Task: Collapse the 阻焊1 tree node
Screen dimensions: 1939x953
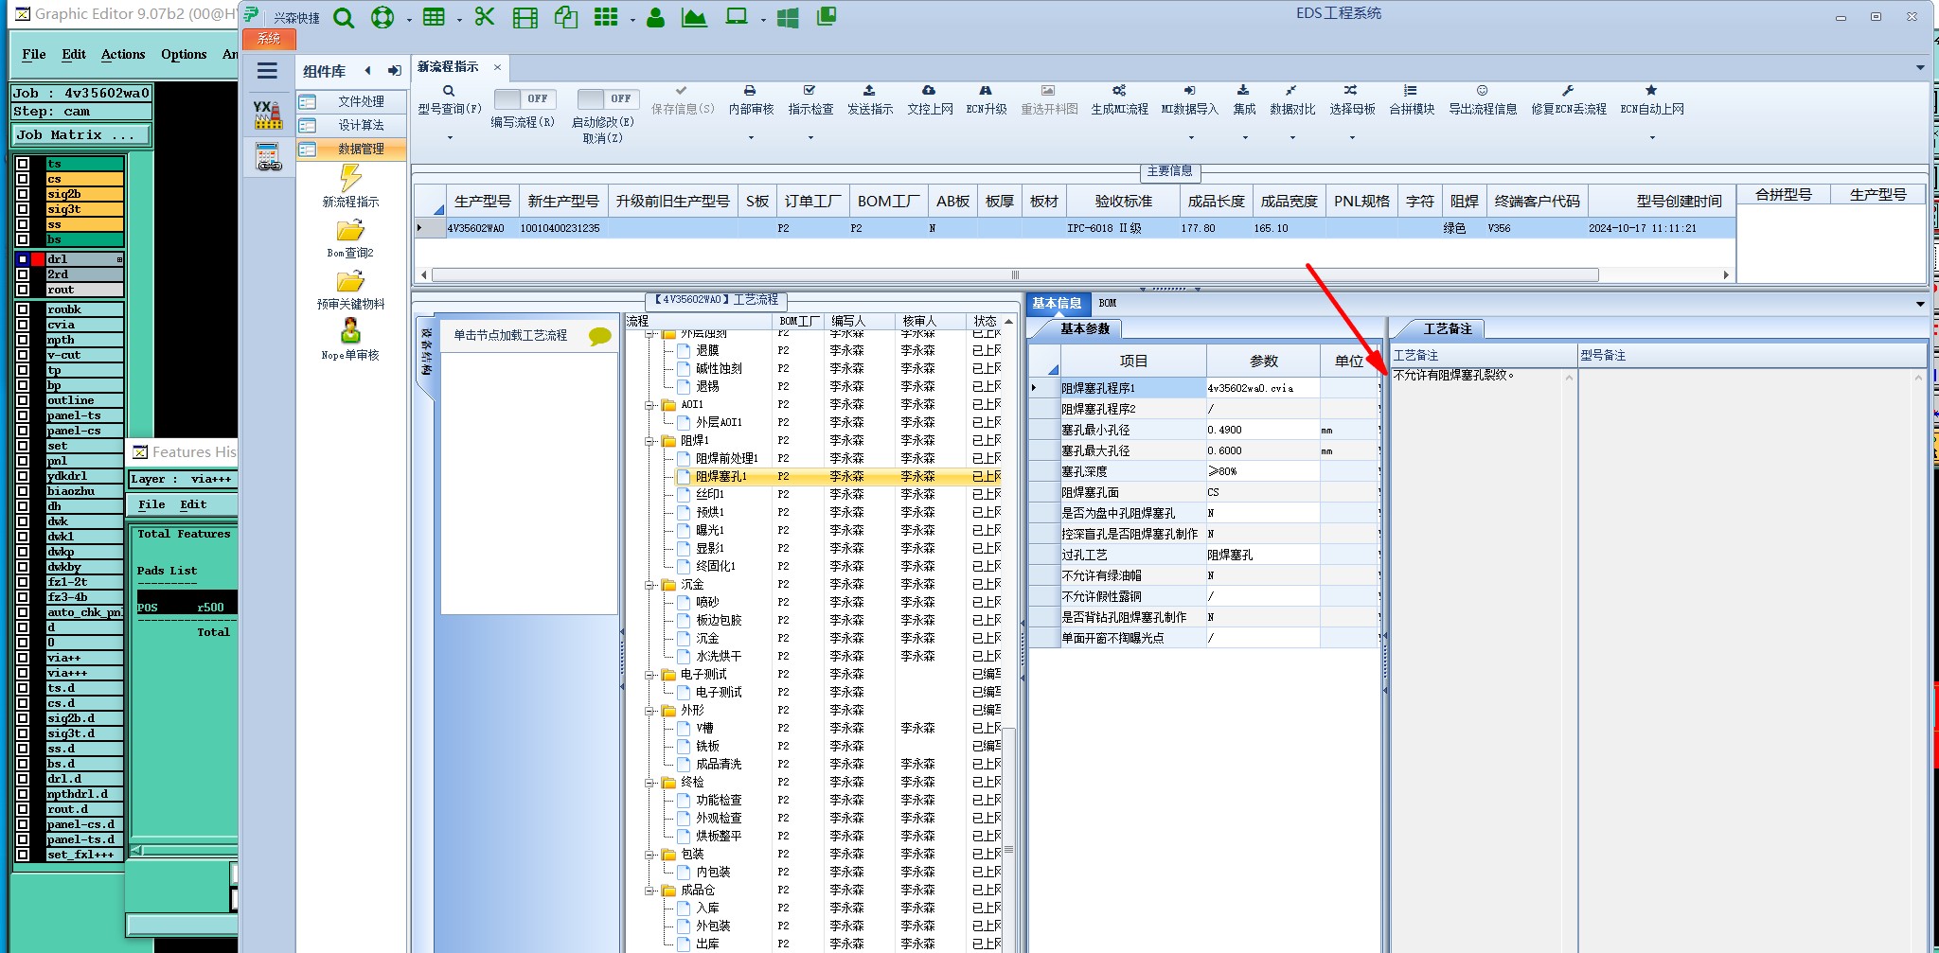Action: pos(650,441)
